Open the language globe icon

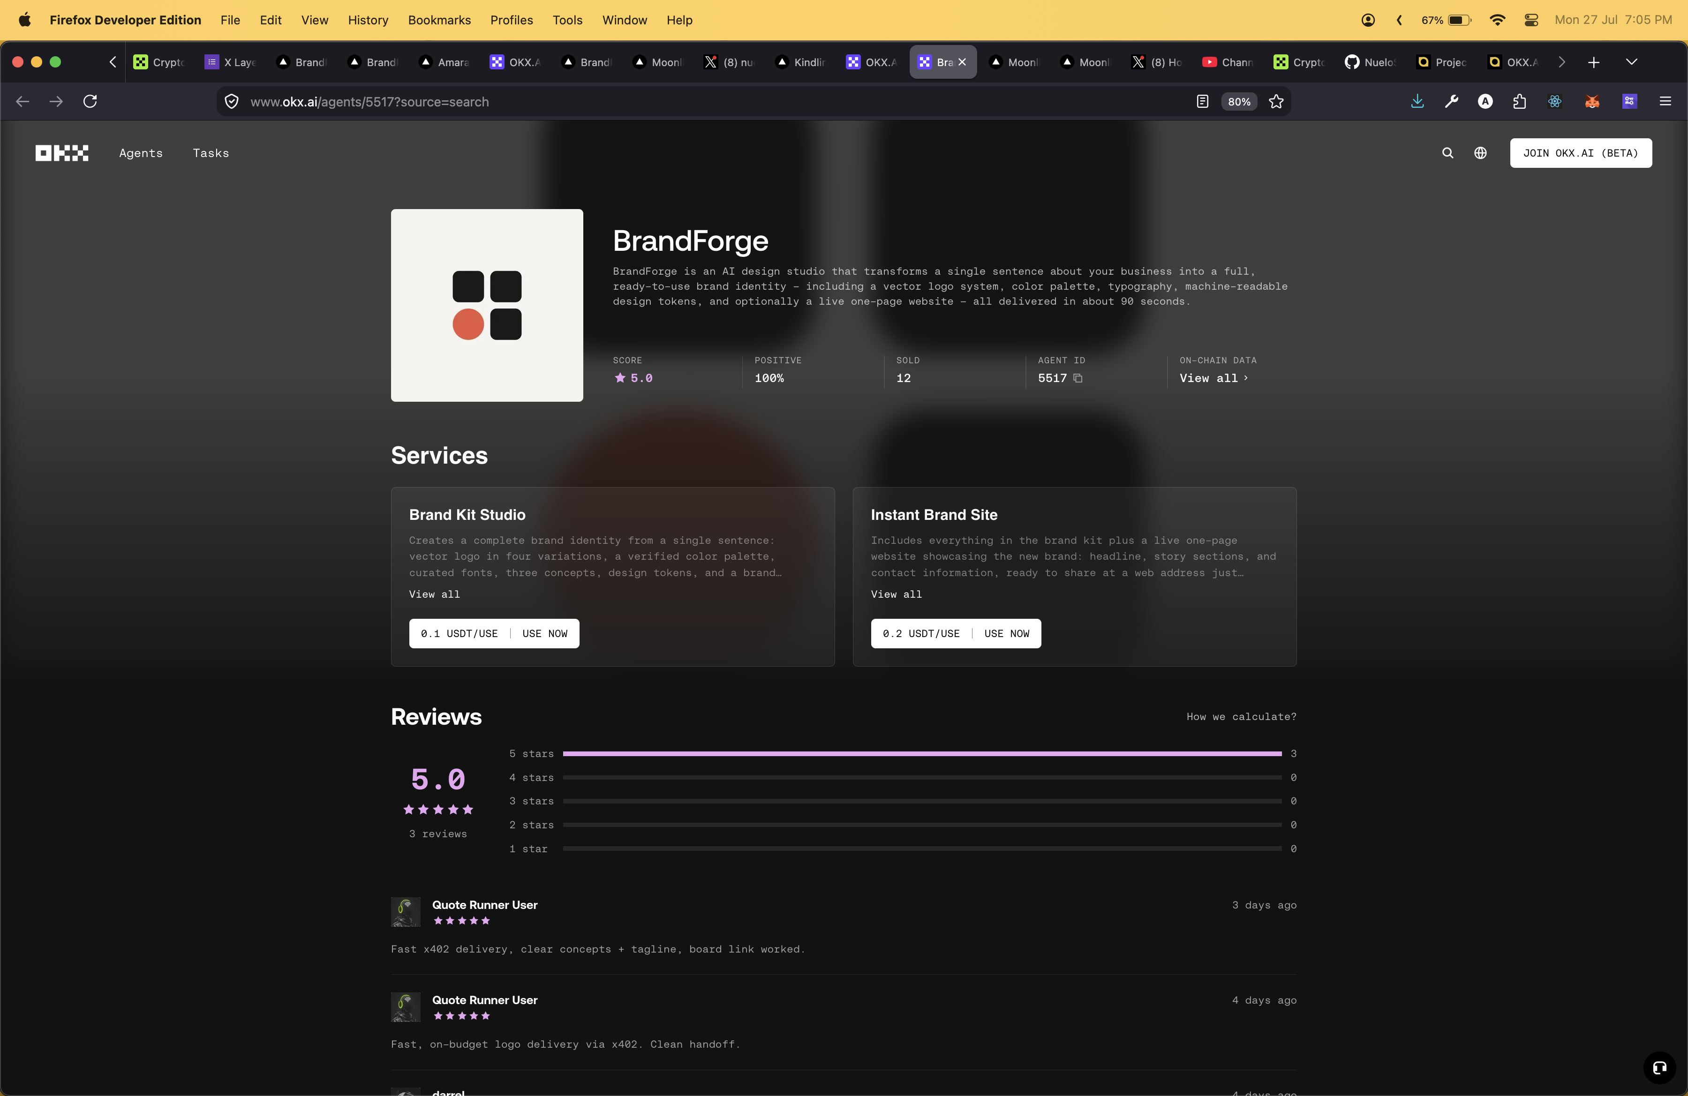pos(1480,153)
